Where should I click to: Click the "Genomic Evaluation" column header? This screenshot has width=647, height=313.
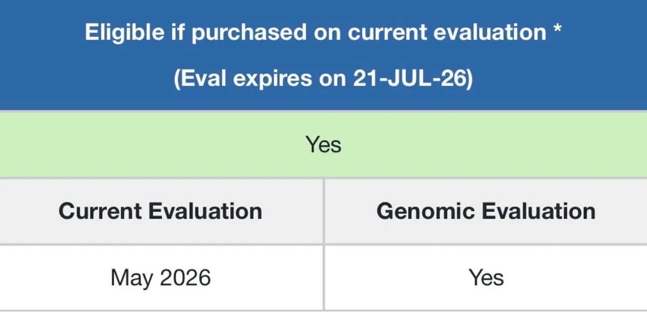pos(486,211)
